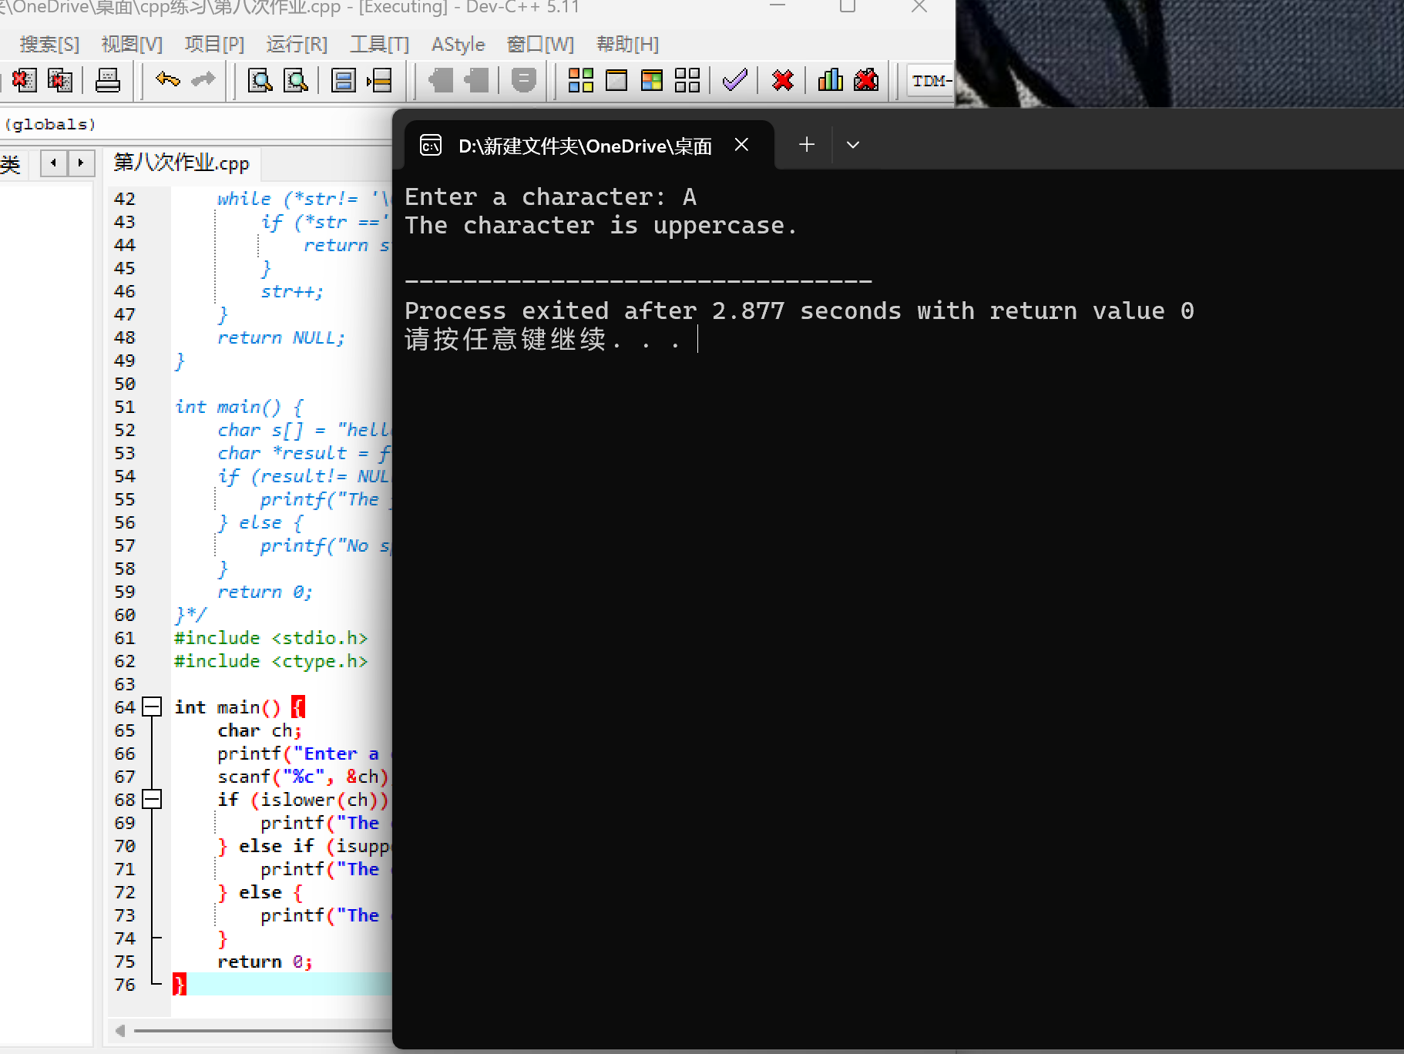This screenshot has height=1054, width=1404.
Task: Close the terminal tab with its X
Action: pos(741,145)
